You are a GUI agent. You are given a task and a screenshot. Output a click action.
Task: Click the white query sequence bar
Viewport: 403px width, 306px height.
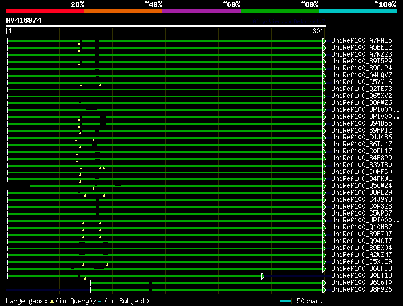(166, 26)
